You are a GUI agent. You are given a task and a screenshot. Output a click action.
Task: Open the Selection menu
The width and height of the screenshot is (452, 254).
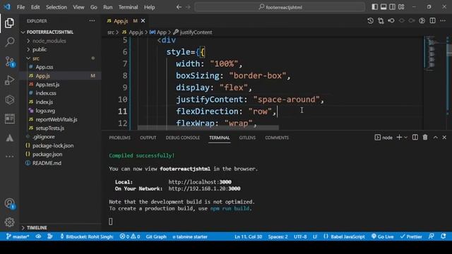click(x=56, y=7)
